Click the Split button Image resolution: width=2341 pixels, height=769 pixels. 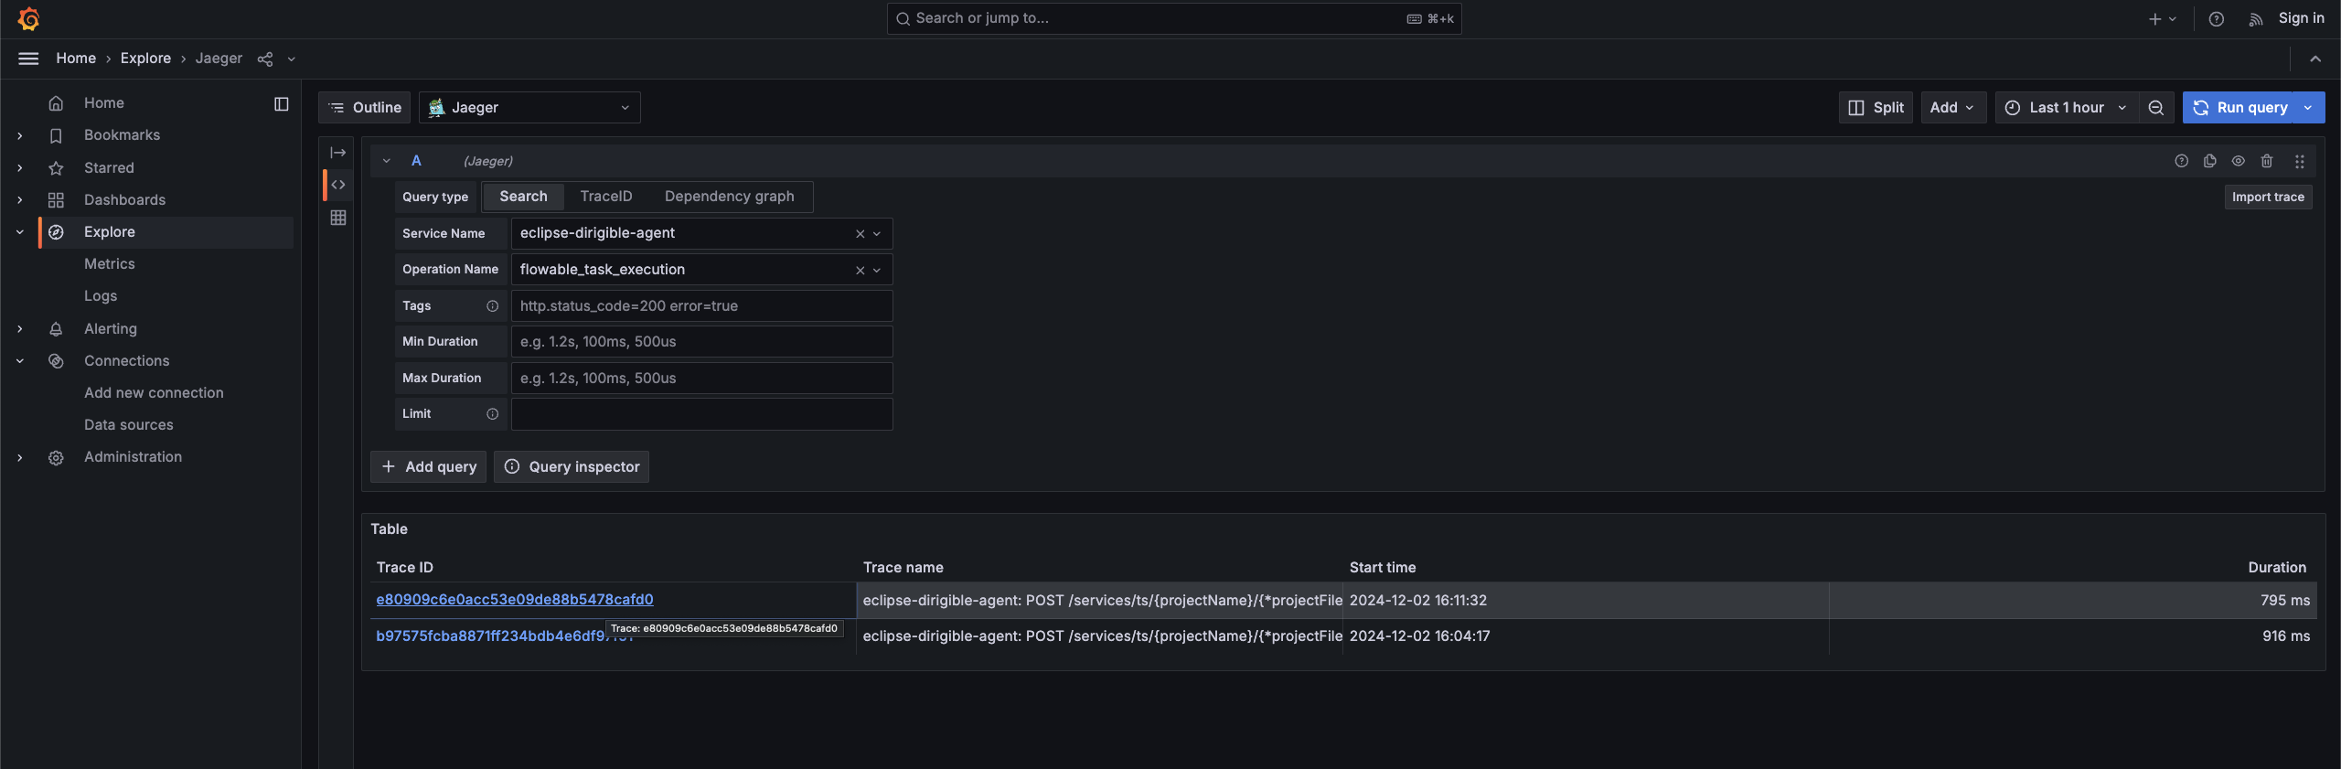pyautogui.click(x=1876, y=108)
